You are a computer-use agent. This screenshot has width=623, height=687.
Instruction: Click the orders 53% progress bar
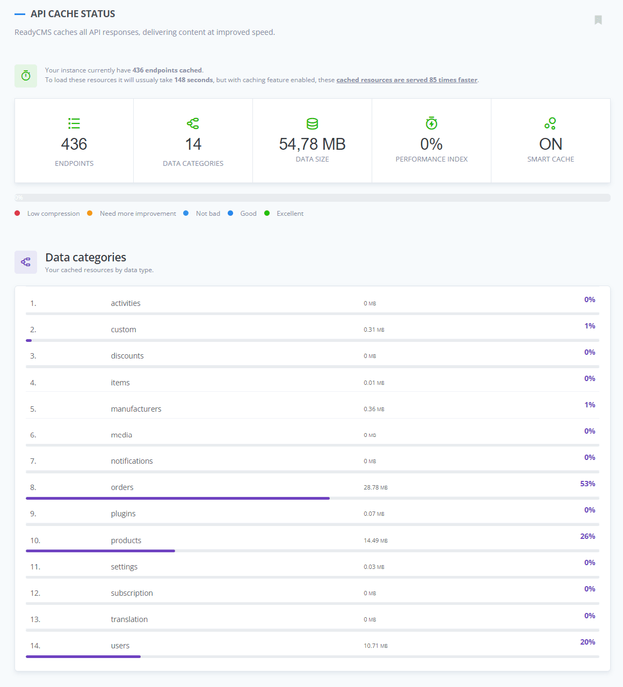point(313,498)
